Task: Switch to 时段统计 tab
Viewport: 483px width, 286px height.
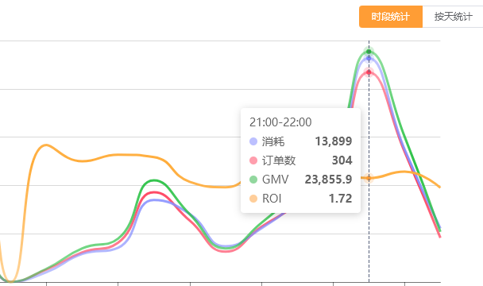Action: (391, 17)
